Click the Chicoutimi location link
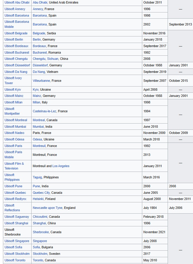Image resolution: width=193 pixels, height=264 pixels. (x=40, y=217)
